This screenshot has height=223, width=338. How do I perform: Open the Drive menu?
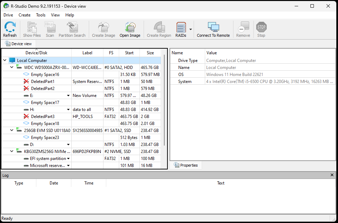click(x=8, y=15)
